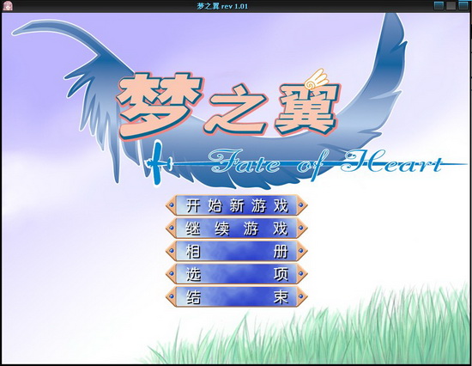Click the gray middle window control button
Image resolution: width=472 pixels, height=366 pixels.
[x=451, y=5]
